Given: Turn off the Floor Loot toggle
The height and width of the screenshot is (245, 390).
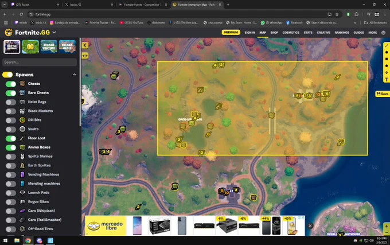Looking at the screenshot, I should point(11,138).
